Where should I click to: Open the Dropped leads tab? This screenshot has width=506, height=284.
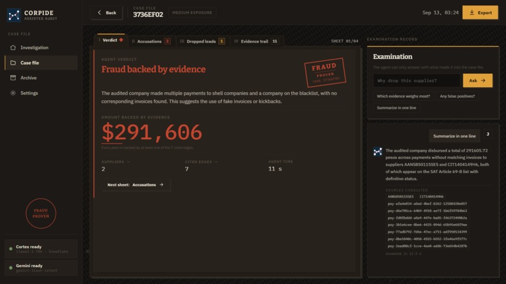click(x=202, y=41)
